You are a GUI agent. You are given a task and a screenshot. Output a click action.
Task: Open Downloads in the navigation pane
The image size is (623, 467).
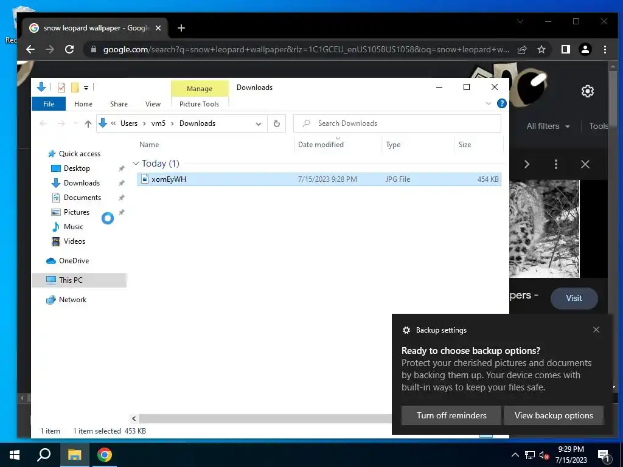(x=82, y=183)
